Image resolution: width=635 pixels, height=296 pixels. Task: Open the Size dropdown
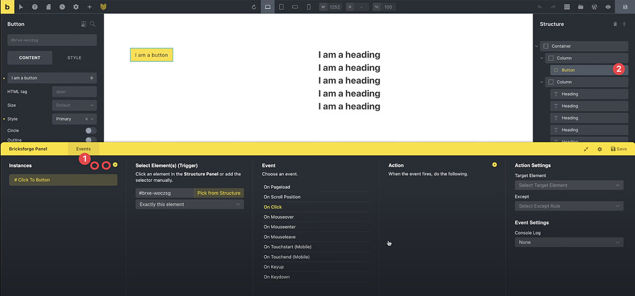(x=74, y=105)
